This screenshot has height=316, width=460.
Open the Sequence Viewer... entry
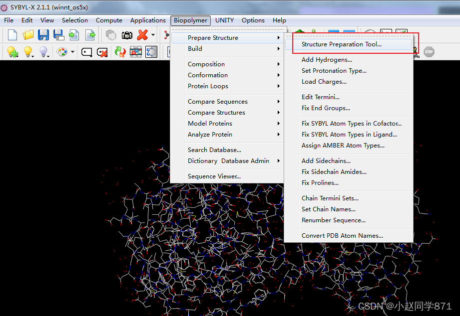(227, 176)
